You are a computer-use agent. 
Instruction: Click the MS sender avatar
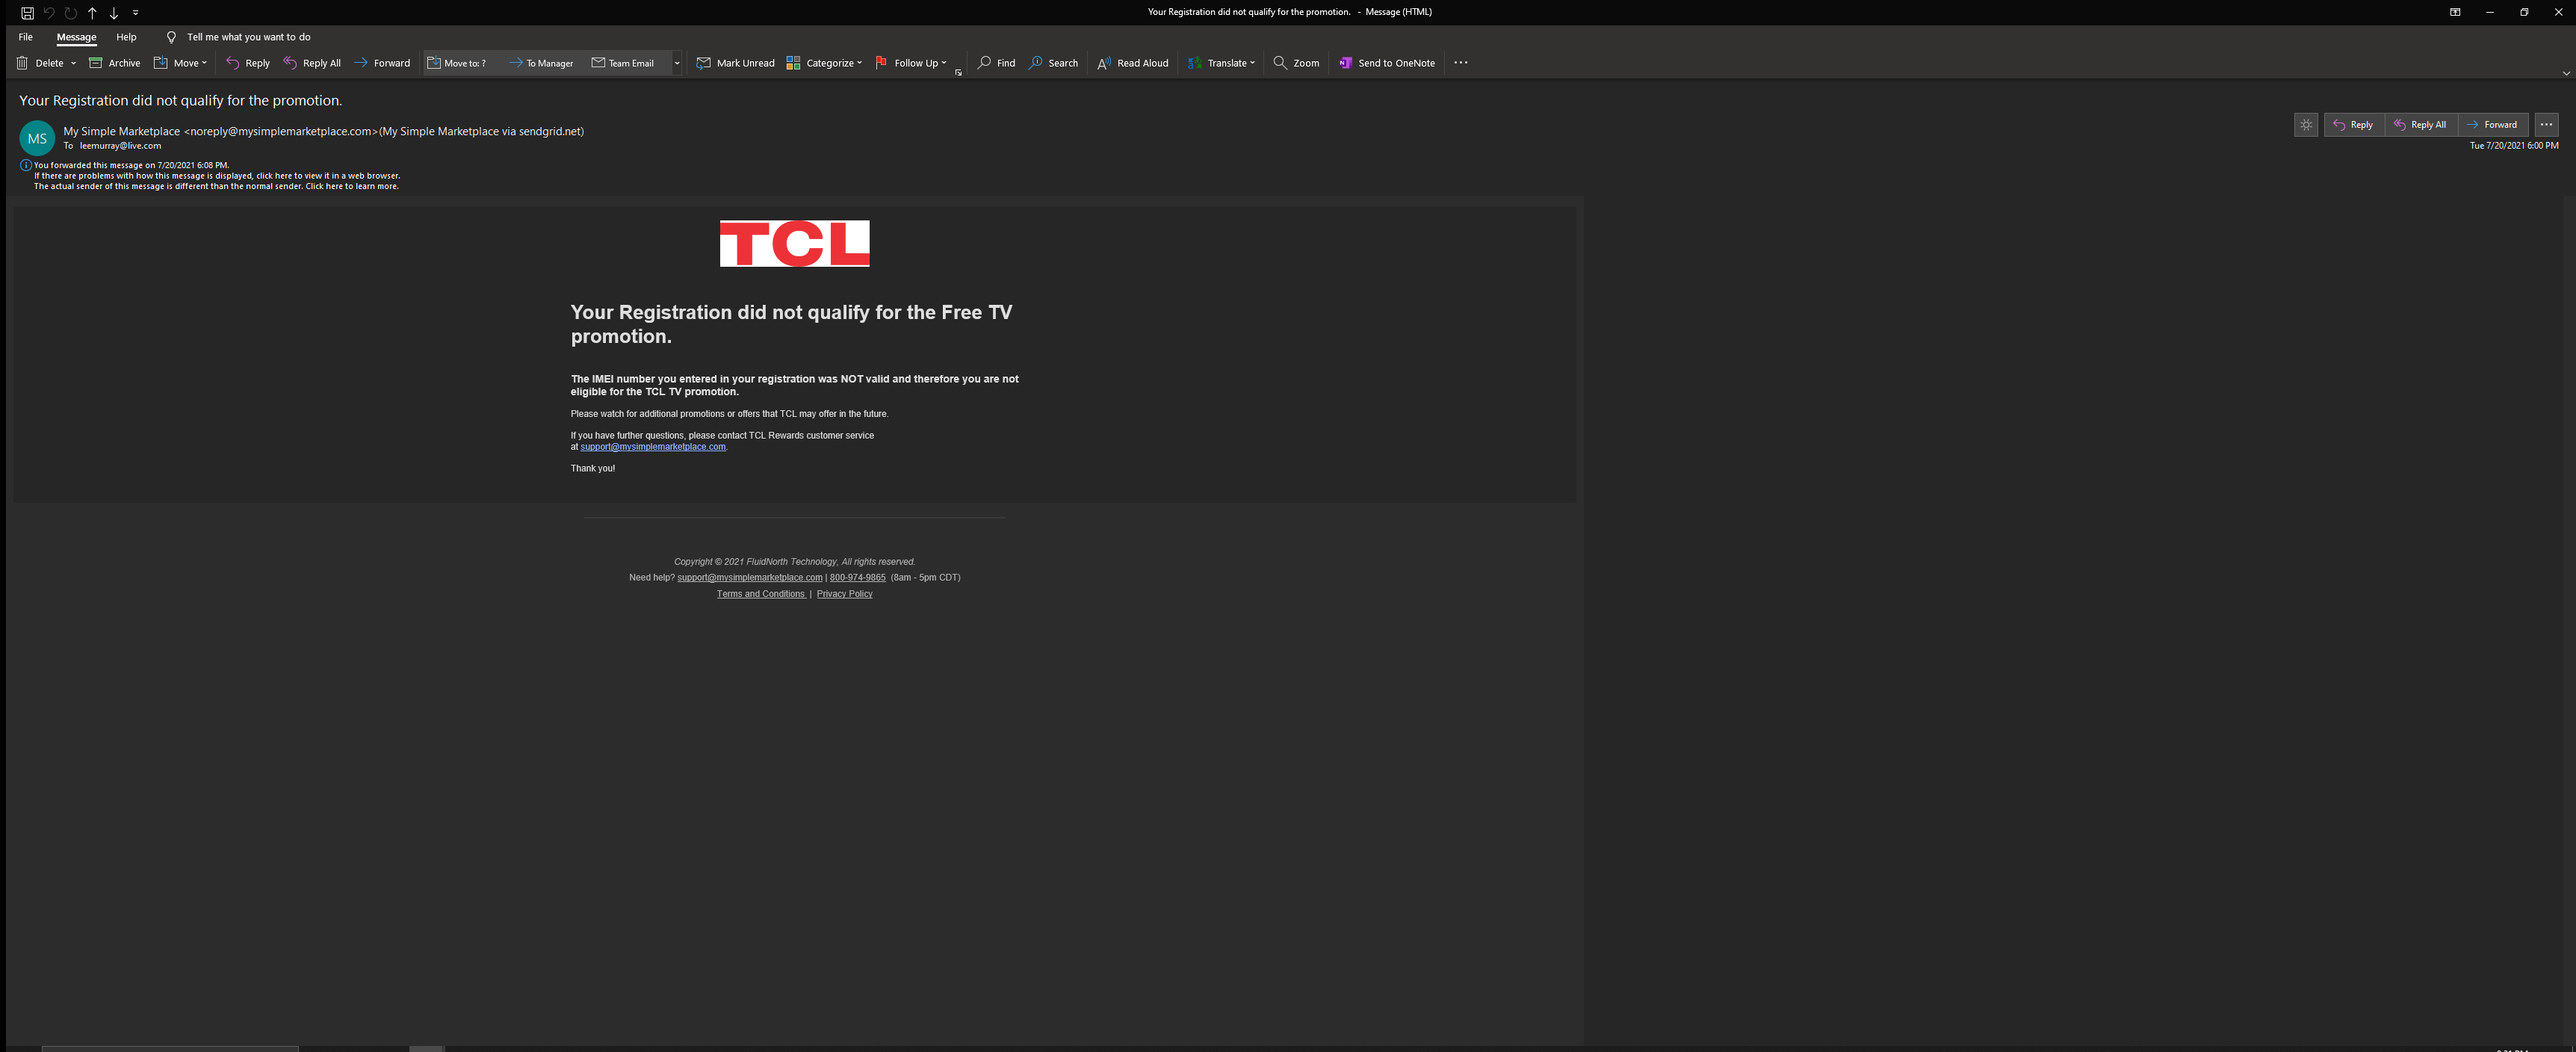click(37, 138)
